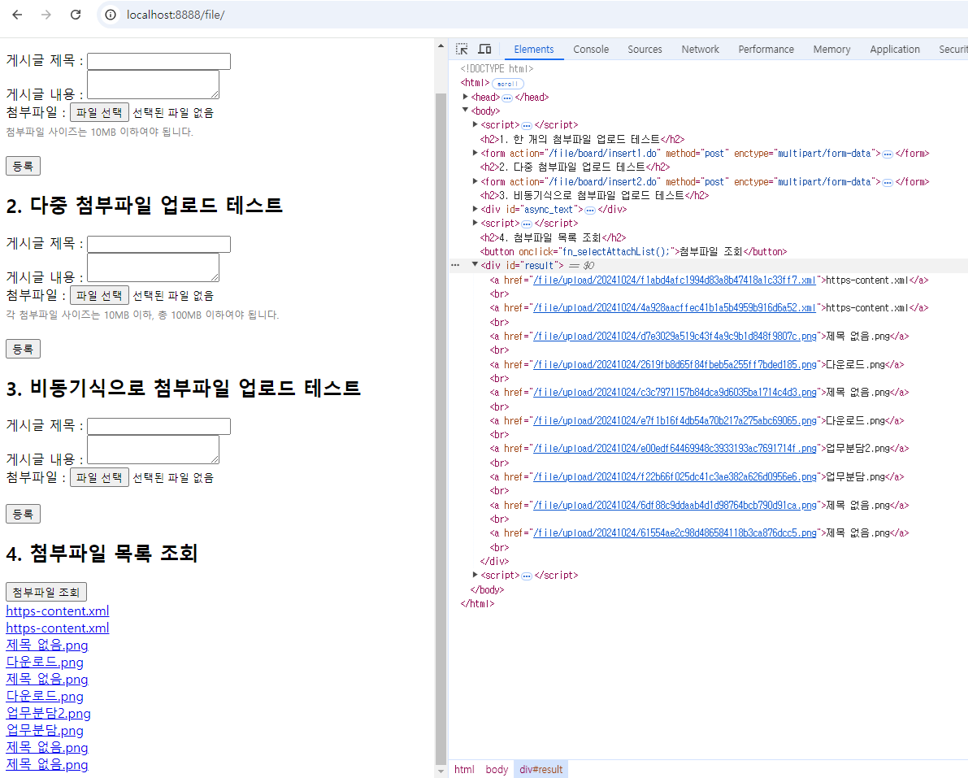
Task: Click the browser forward arrow
Action: pos(46,15)
